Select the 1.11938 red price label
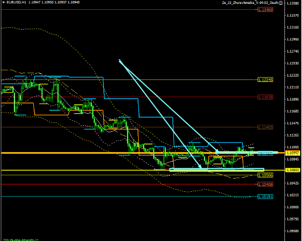 [265, 97]
